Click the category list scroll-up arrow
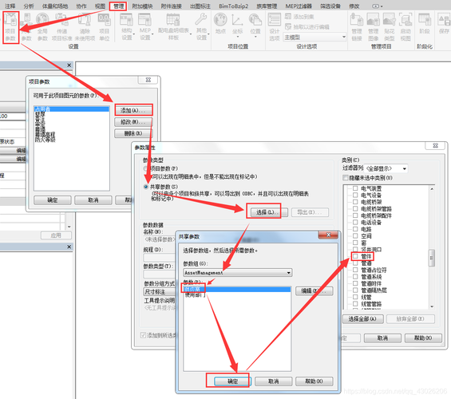This screenshot has width=451, height=399. [x=432, y=189]
